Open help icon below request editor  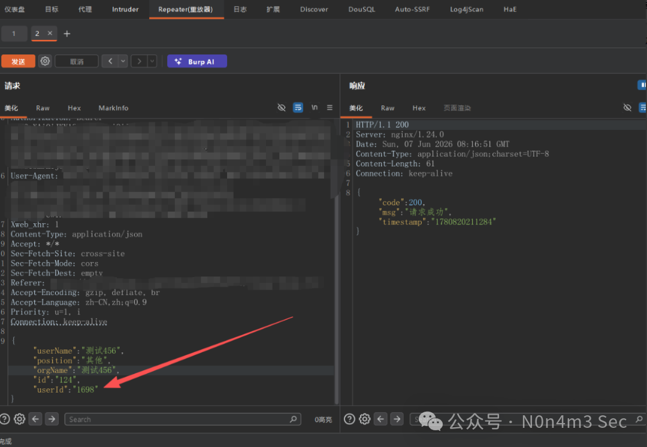click(x=5, y=419)
